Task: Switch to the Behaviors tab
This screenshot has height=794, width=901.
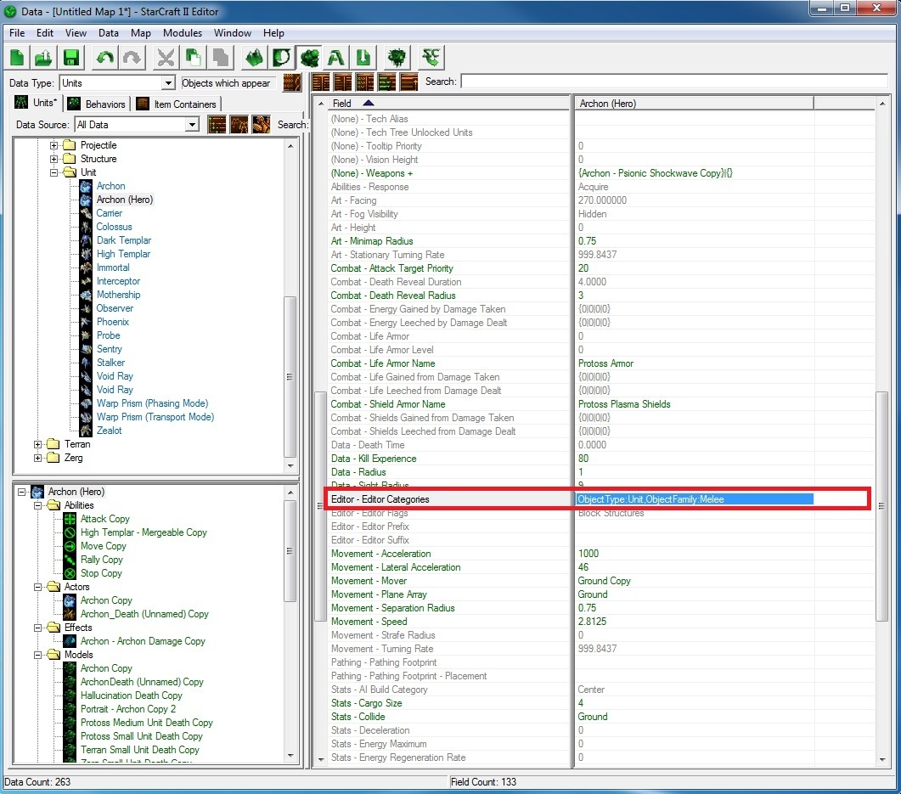Action: pos(97,104)
